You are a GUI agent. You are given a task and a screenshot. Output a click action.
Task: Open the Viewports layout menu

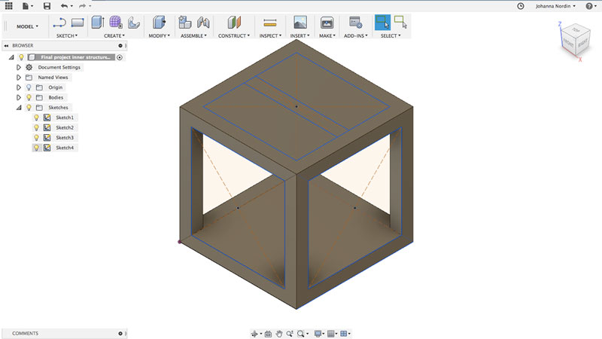click(344, 334)
